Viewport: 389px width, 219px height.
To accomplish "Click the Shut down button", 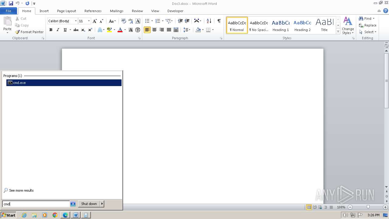I will [x=89, y=204].
